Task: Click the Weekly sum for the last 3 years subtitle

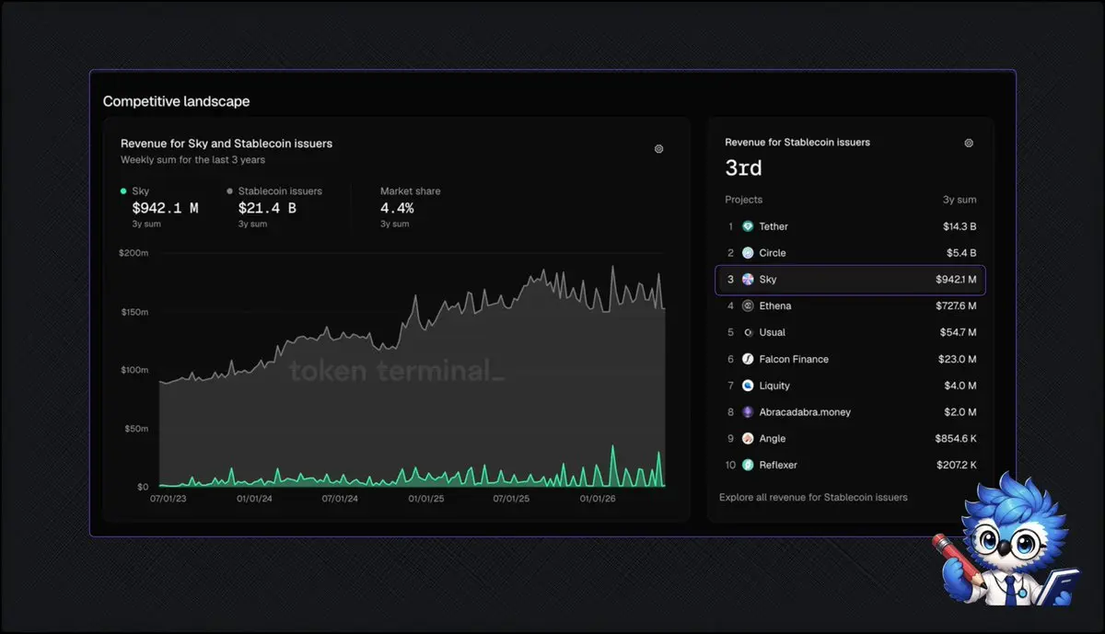Action: 192,159
